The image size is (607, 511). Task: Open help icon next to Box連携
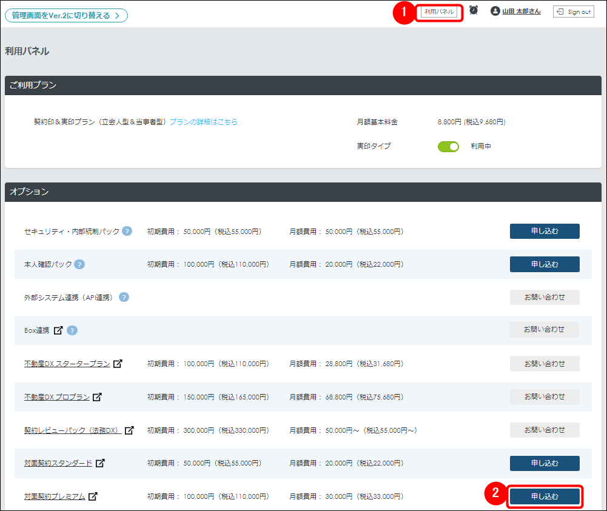pyautogui.click(x=72, y=330)
